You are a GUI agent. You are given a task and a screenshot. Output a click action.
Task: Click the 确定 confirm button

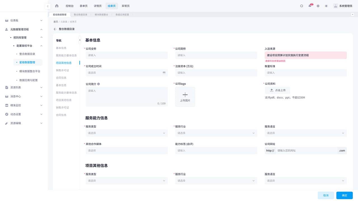point(344,195)
